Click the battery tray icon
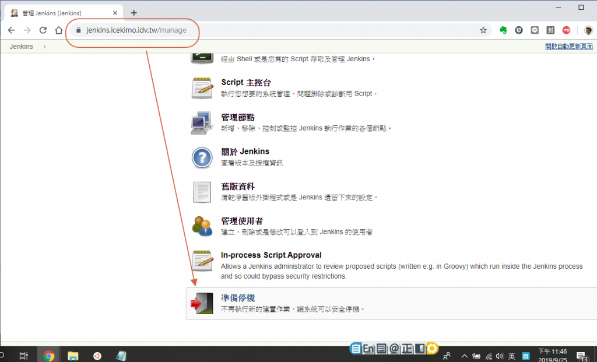 pyautogui.click(x=476, y=356)
